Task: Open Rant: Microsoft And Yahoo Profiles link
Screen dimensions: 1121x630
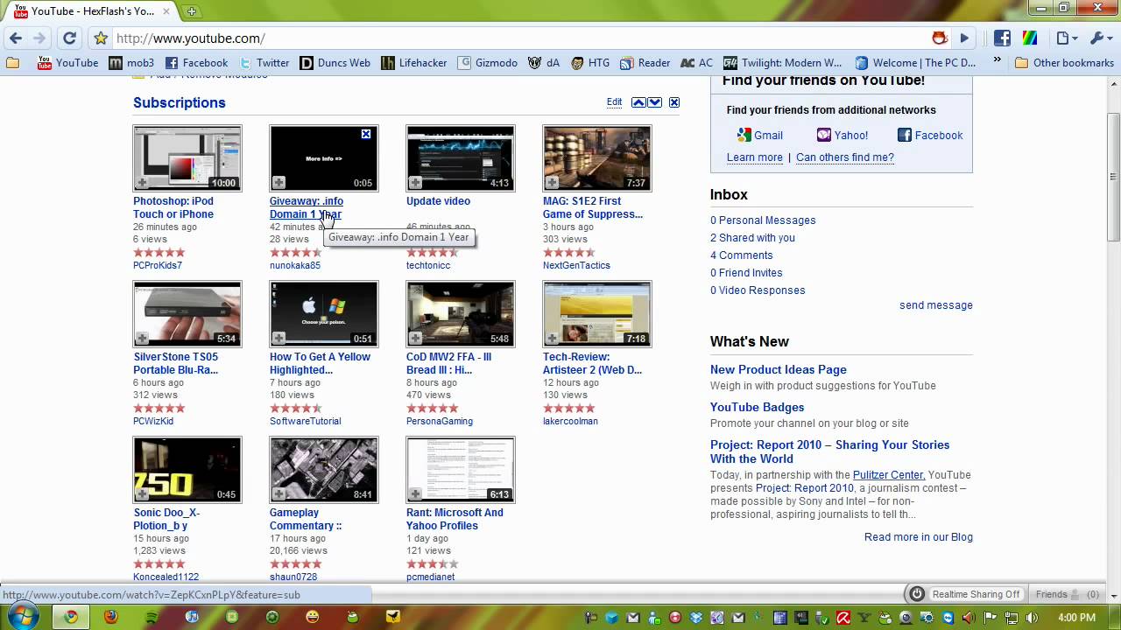Action: point(455,519)
